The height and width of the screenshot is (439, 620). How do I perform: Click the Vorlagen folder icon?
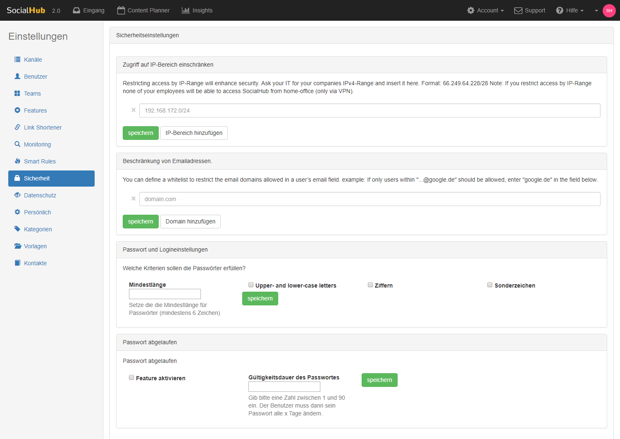coord(18,246)
